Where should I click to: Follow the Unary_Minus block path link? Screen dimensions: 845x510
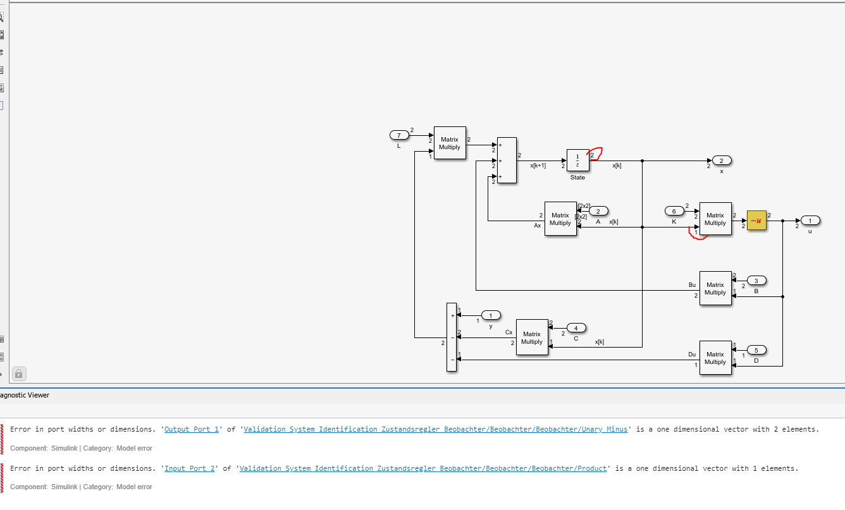[x=435, y=429]
